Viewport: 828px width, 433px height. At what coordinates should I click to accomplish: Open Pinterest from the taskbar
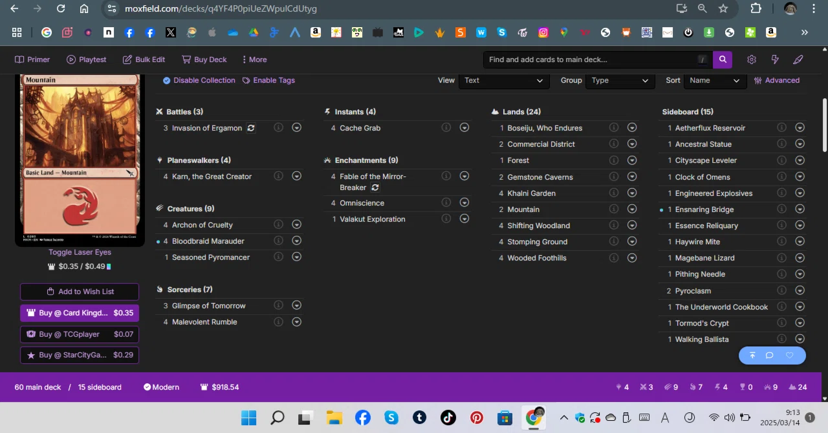tap(477, 417)
